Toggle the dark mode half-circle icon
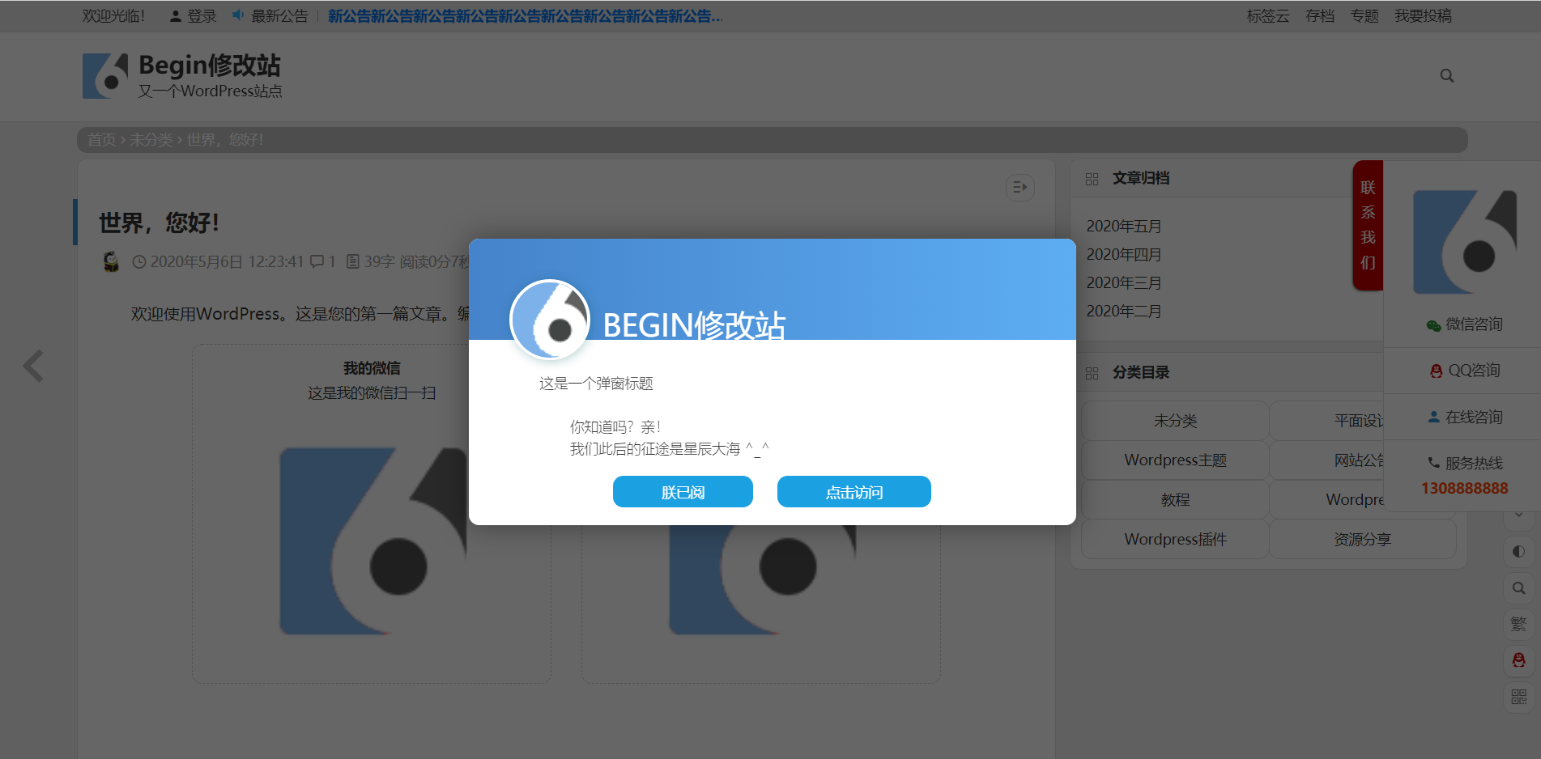The height and width of the screenshot is (759, 1541). point(1518,552)
